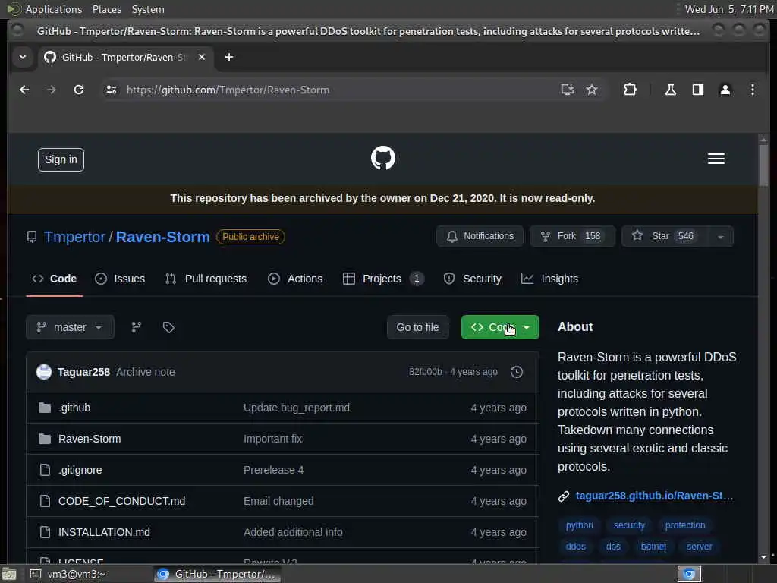This screenshot has width=777, height=583.
Task: Switch to the Issues tab
Action: pos(120,279)
